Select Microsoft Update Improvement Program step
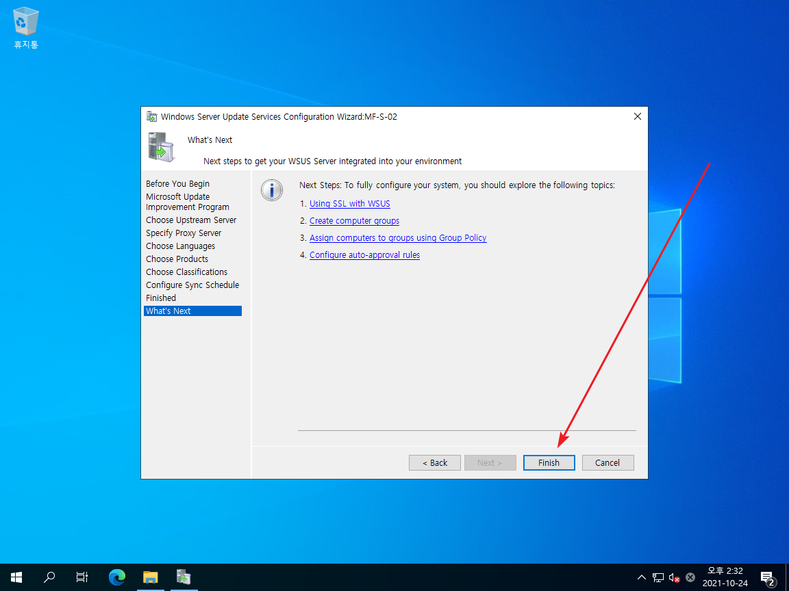 pyautogui.click(x=188, y=202)
